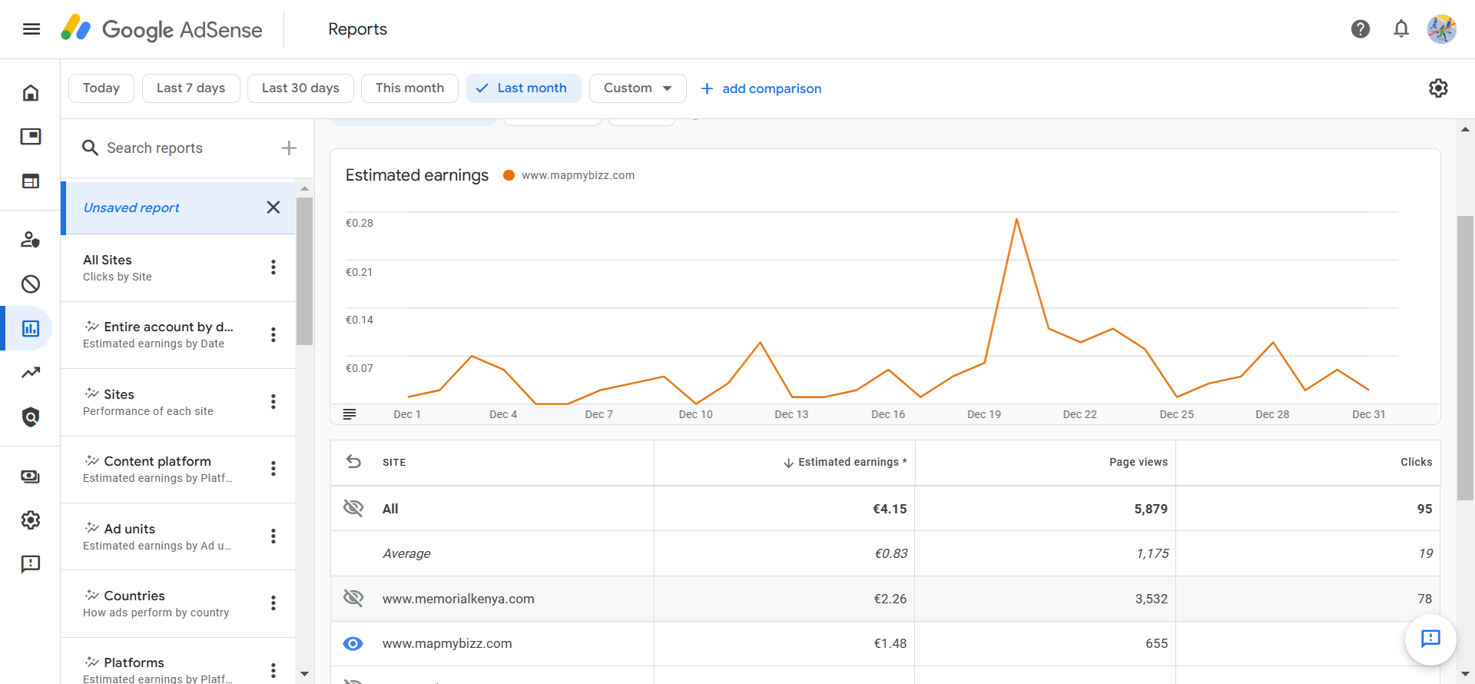Open Content platform report options menu
Image resolution: width=1475 pixels, height=684 pixels.
tap(273, 469)
